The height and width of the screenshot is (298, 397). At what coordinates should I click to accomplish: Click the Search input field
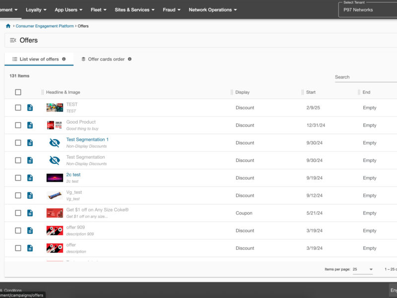(365, 77)
